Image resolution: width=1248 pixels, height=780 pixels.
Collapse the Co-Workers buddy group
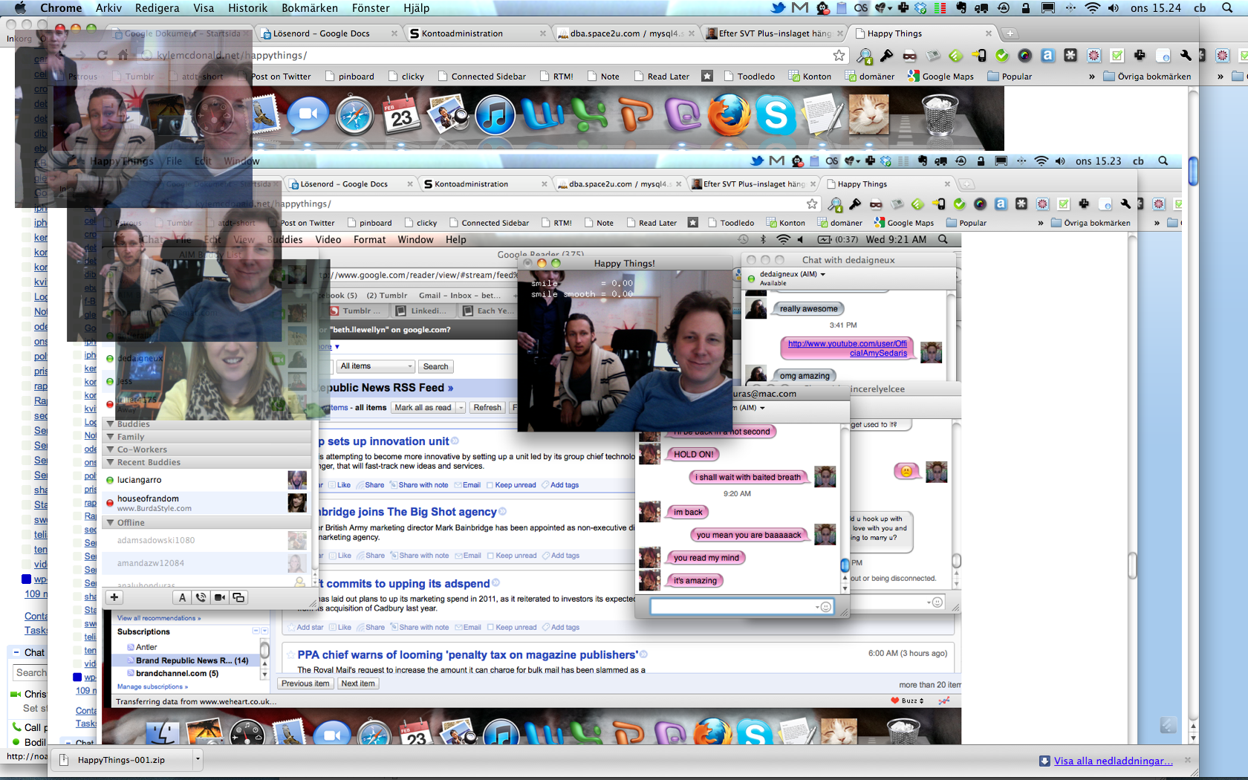(x=111, y=449)
